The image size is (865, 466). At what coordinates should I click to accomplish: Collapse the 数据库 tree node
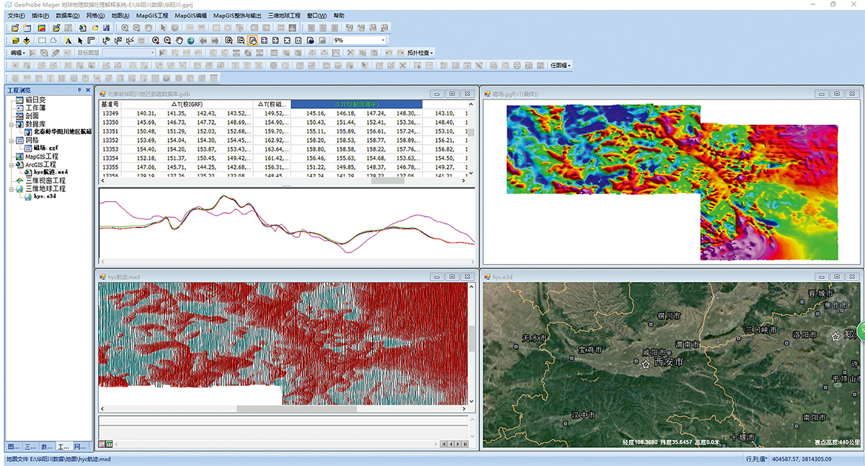[10, 124]
